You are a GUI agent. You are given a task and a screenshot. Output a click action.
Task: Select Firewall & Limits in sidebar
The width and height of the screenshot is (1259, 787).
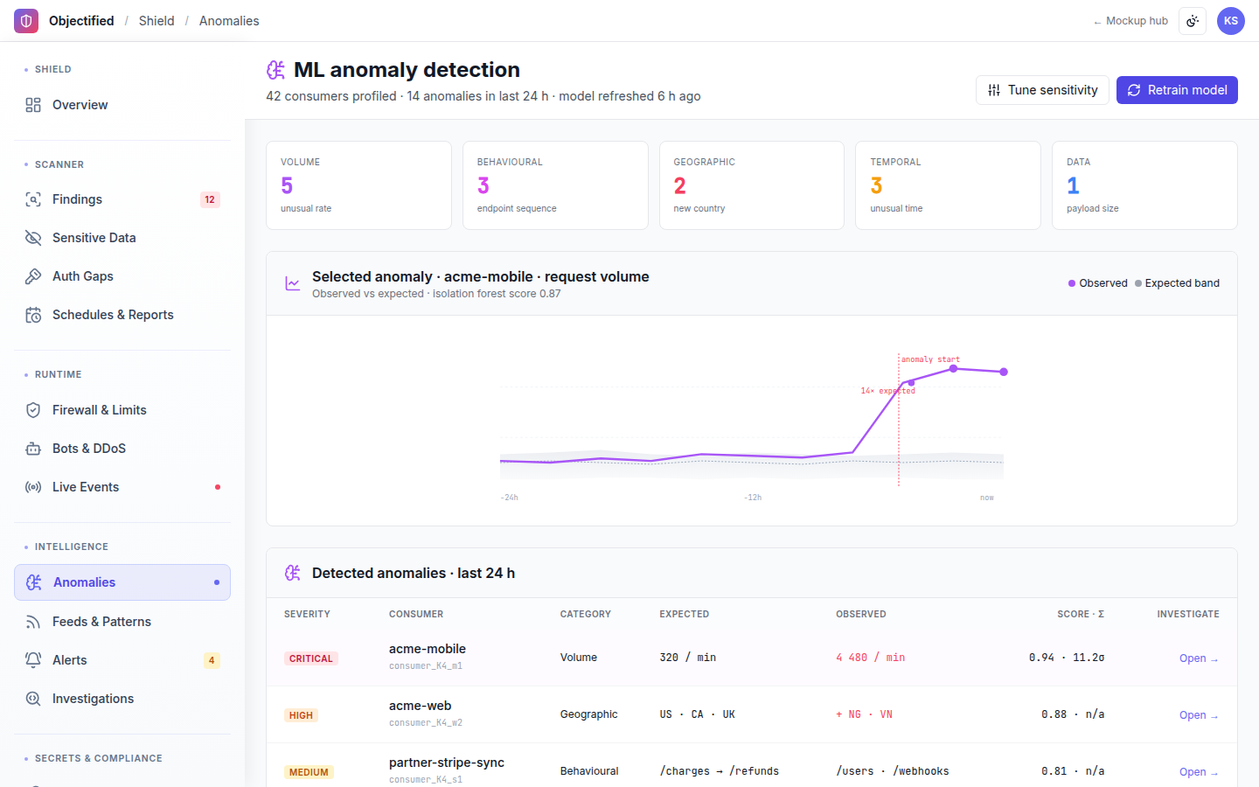(122, 410)
